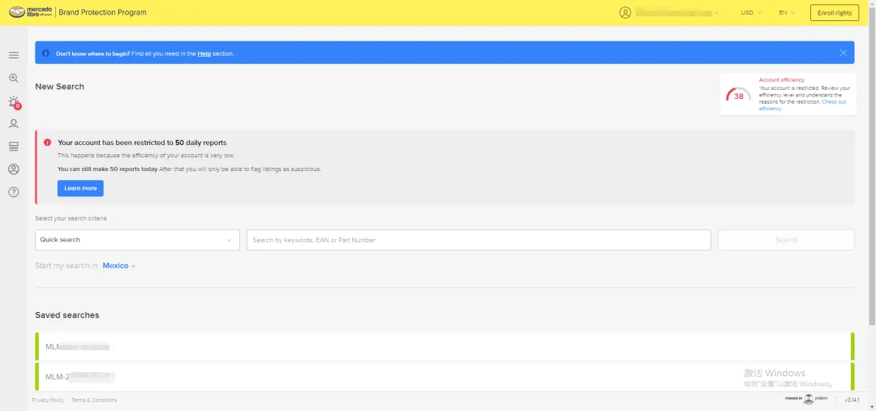This screenshot has width=876, height=411.
Task: Click the Search button
Action: click(786, 240)
